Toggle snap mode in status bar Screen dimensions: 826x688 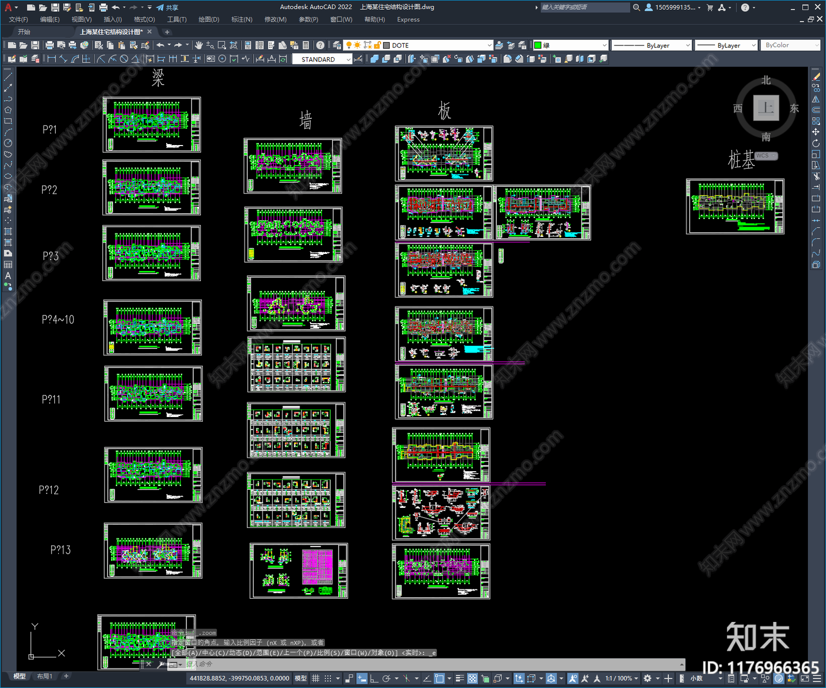(x=328, y=678)
